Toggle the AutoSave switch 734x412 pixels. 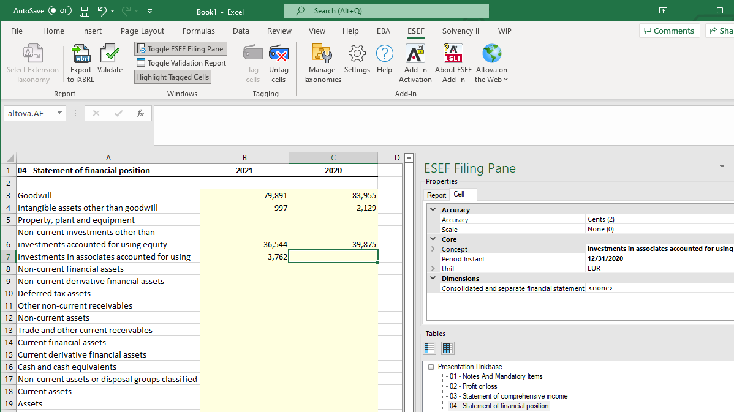60,11
